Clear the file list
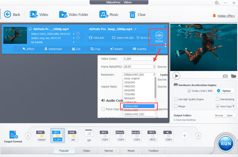 click(x=138, y=15)
